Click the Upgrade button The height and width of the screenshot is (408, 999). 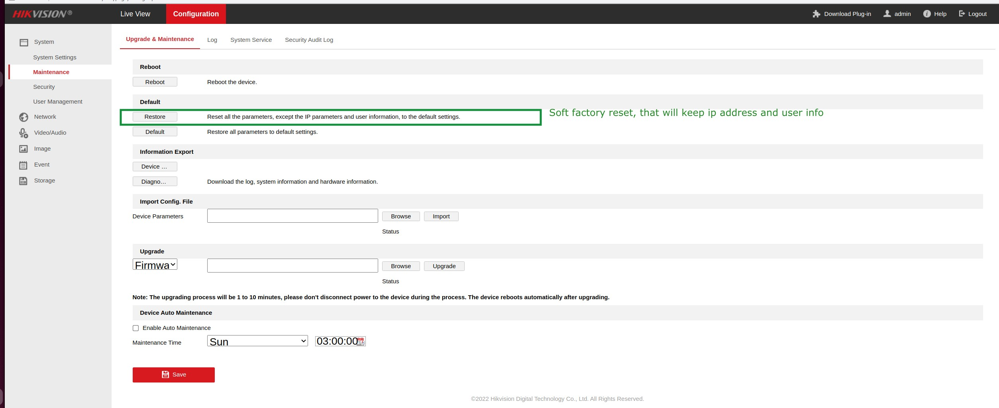(444, 266)
